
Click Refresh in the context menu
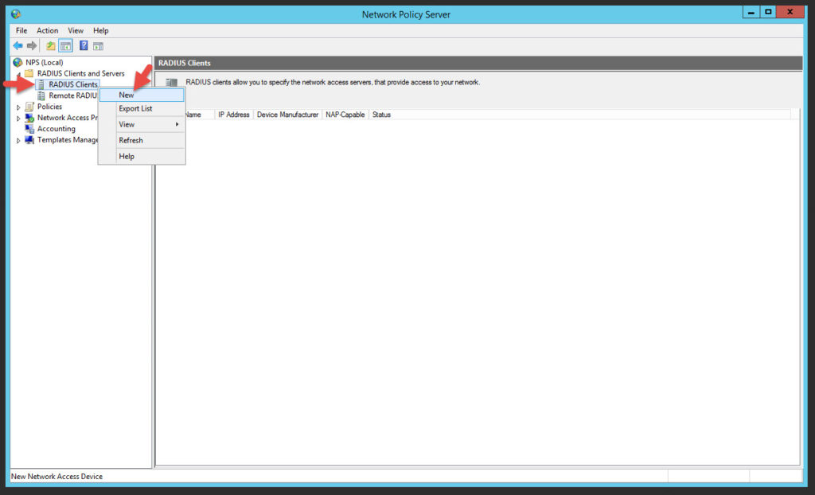coord(131,140)
